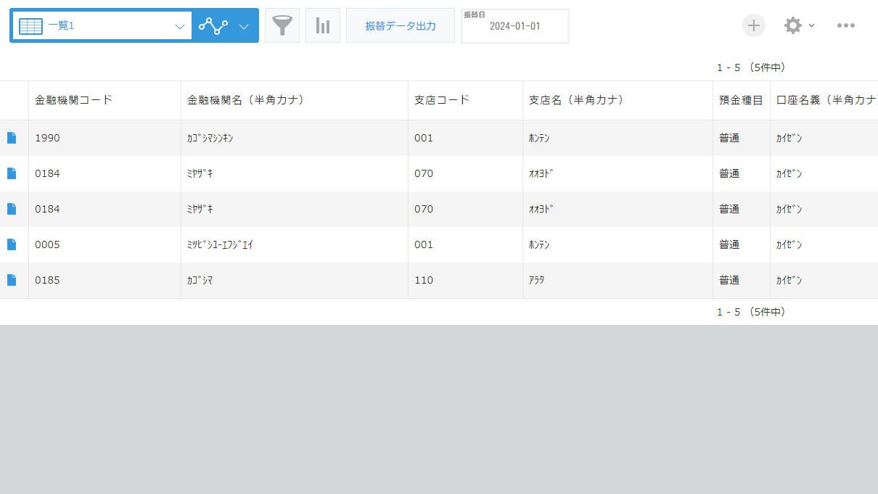The width and height of the screenshot is (878, 494).
Task: Open record details for row 0005
Action: point(12,244)
